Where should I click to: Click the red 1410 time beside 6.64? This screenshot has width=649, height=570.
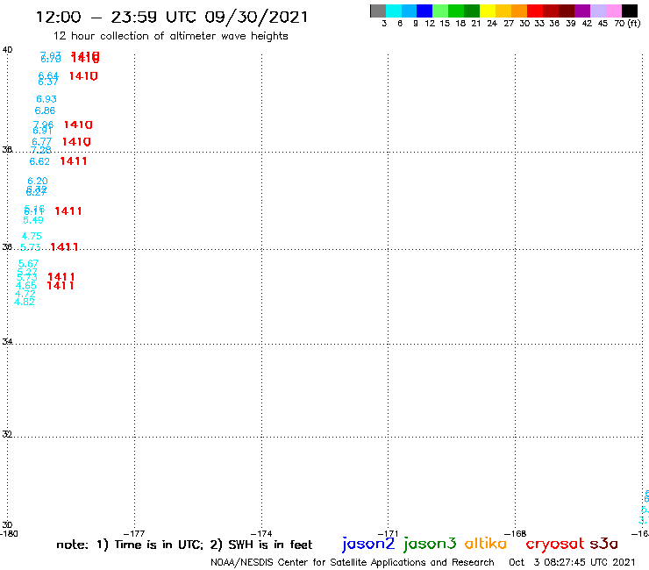coord(83,76)
